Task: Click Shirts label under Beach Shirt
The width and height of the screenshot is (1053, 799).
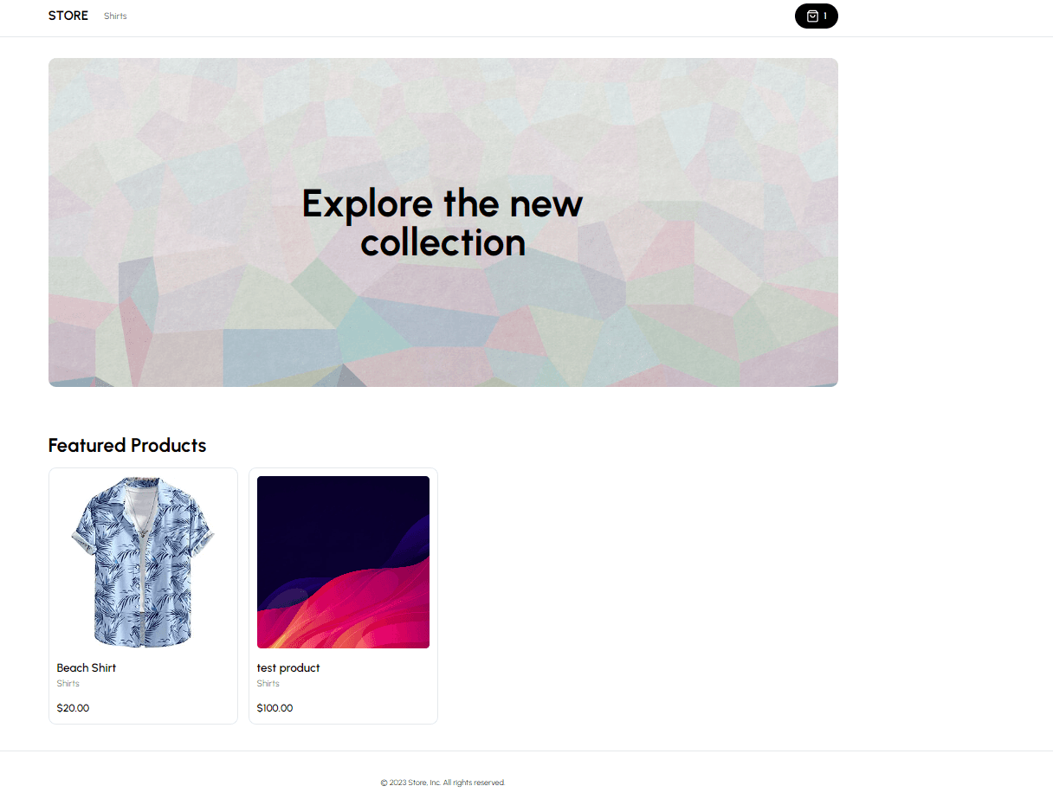Action: (68, 683)
